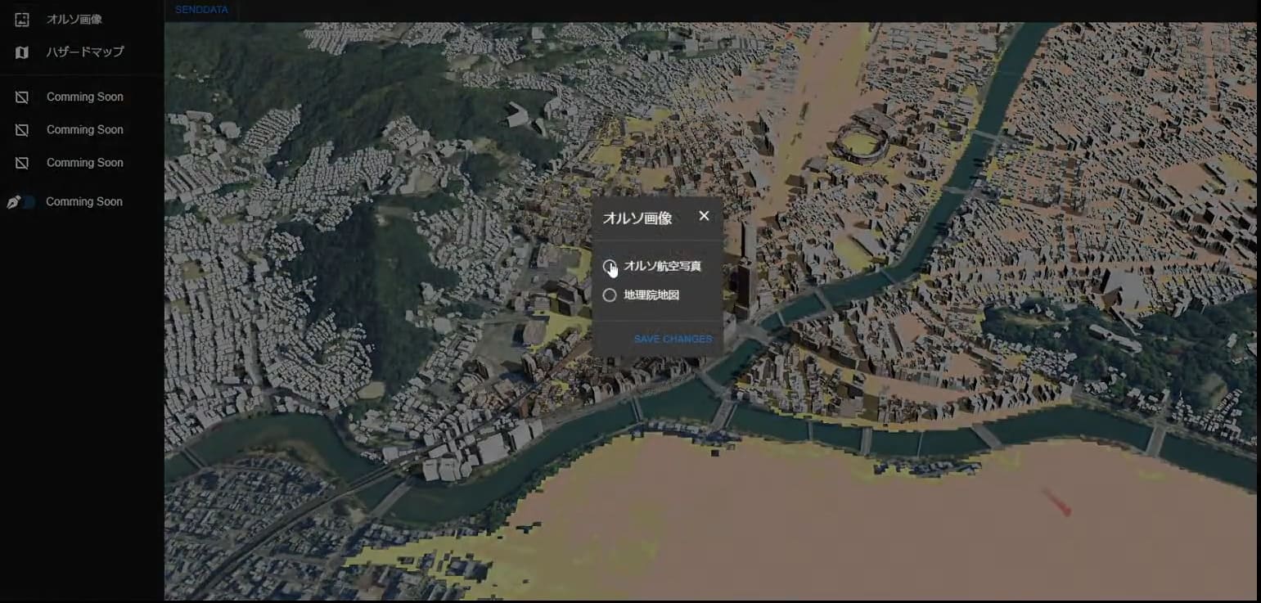1261x603 pixels.
Task: Open the ハザードマップ map icon in the sidebar
Action: [22, 52]
